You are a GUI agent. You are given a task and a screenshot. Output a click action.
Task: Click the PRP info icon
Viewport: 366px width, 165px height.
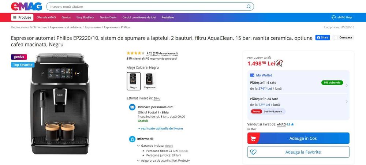tap(270, 58)
